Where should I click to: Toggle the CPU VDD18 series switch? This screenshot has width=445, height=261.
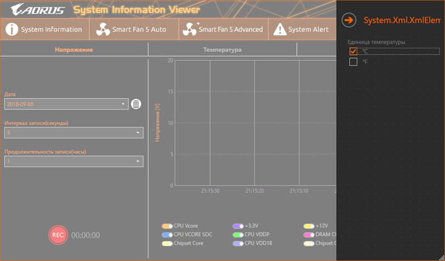[238, 244]
